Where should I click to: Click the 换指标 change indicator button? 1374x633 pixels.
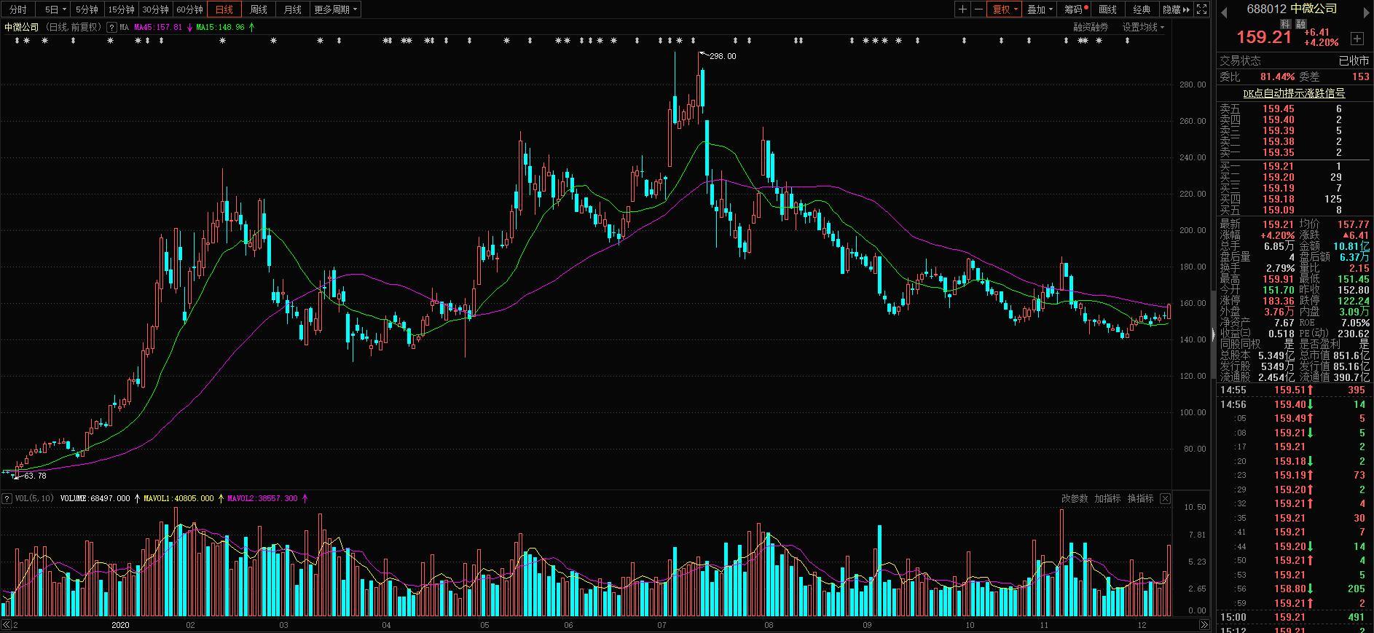click(x=1141, y=499)
